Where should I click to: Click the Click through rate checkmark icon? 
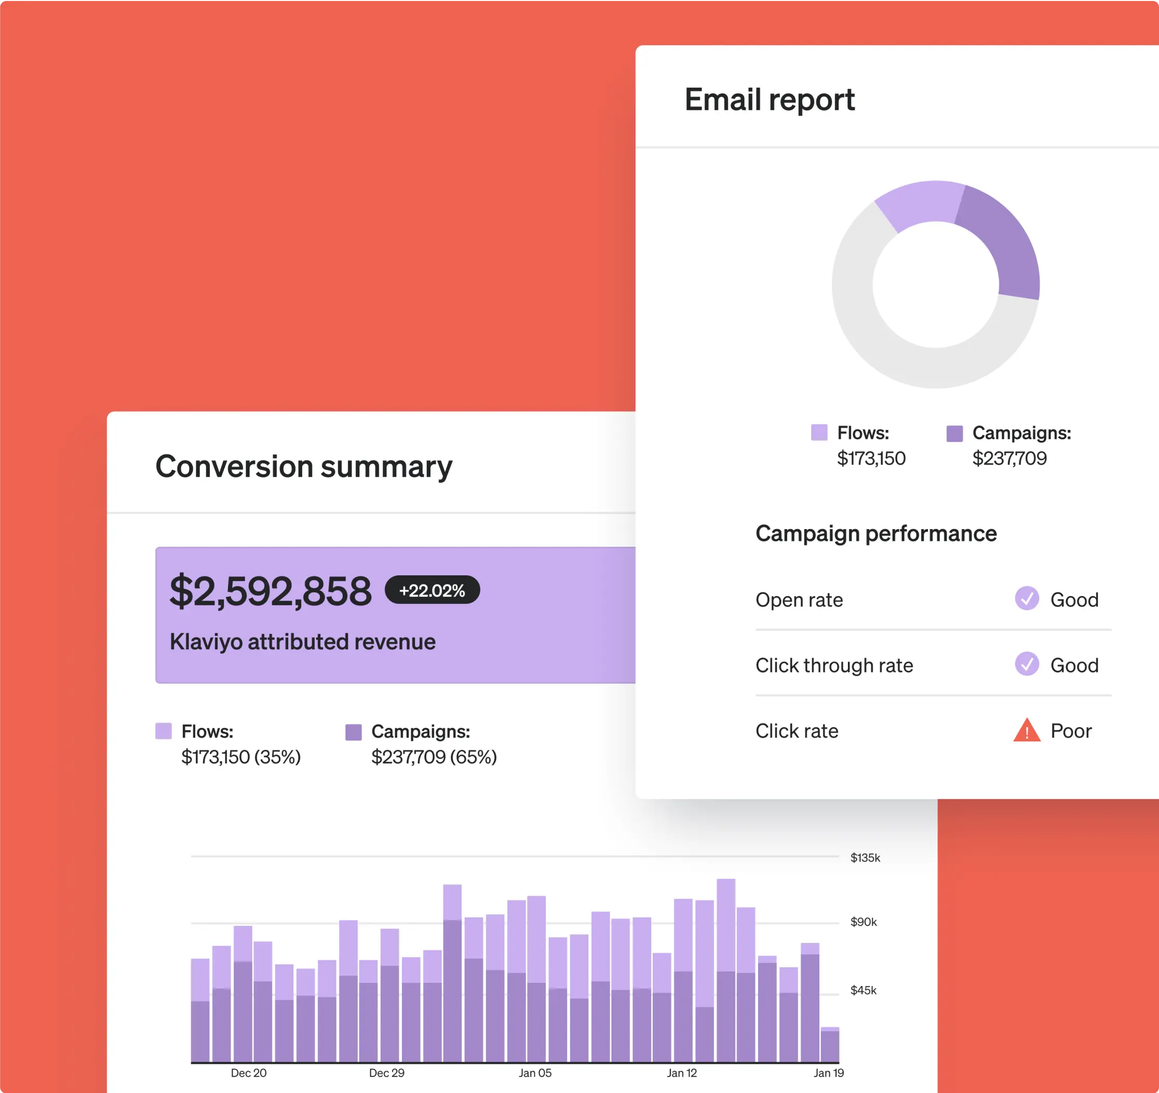point(1027,664)
